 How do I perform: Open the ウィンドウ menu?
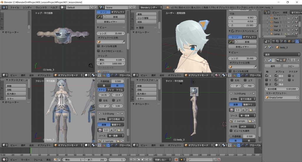pyautogui.click(x=41, y=7)
